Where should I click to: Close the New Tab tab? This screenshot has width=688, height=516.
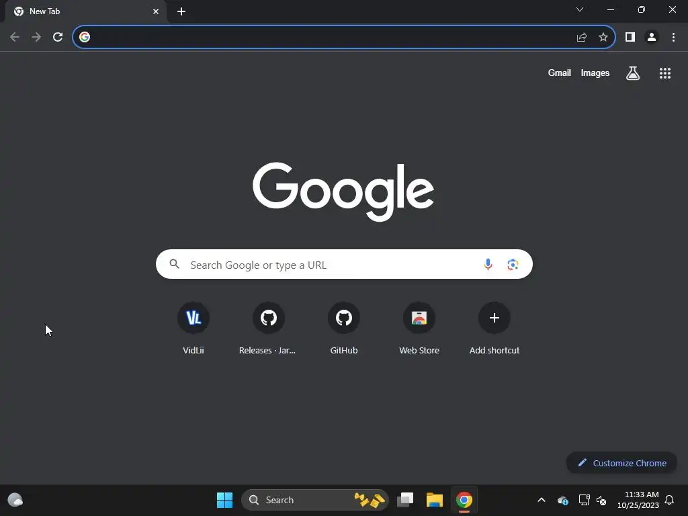coord(156,12)
